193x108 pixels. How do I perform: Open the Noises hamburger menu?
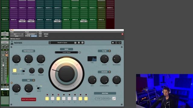coord(116,43)
